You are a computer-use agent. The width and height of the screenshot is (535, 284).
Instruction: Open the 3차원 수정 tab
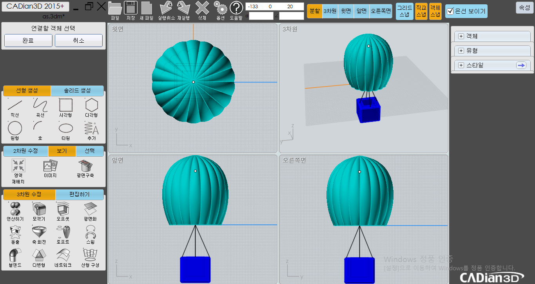[29, 194]
